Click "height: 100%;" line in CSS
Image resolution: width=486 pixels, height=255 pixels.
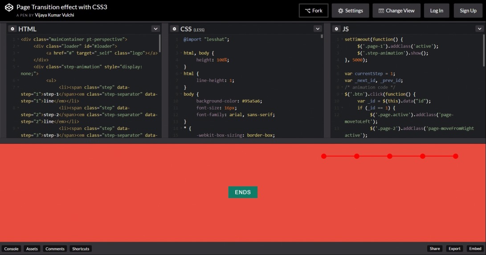coord(212,60)
